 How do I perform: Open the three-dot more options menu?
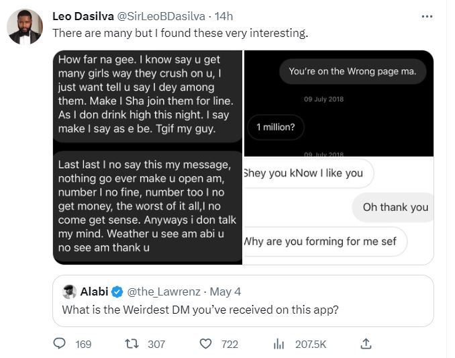[x=426, y=16]
